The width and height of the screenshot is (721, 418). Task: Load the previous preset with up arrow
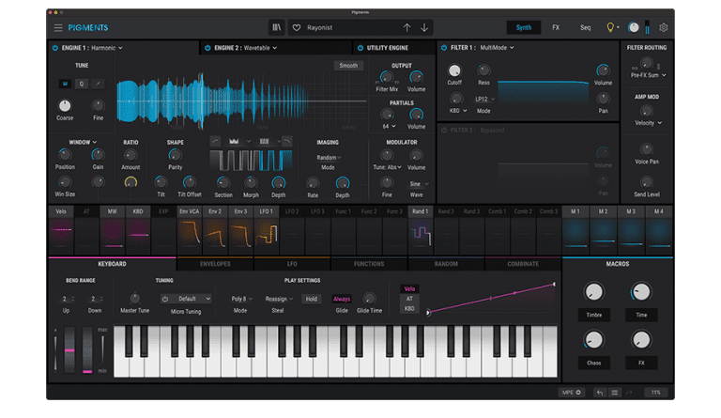[407, 28]
